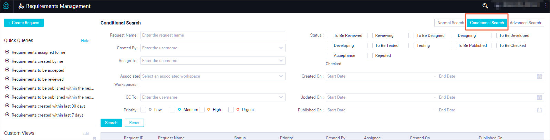
Task: Expand the Assign To username dropdown
Action: [x=281, y=61]
